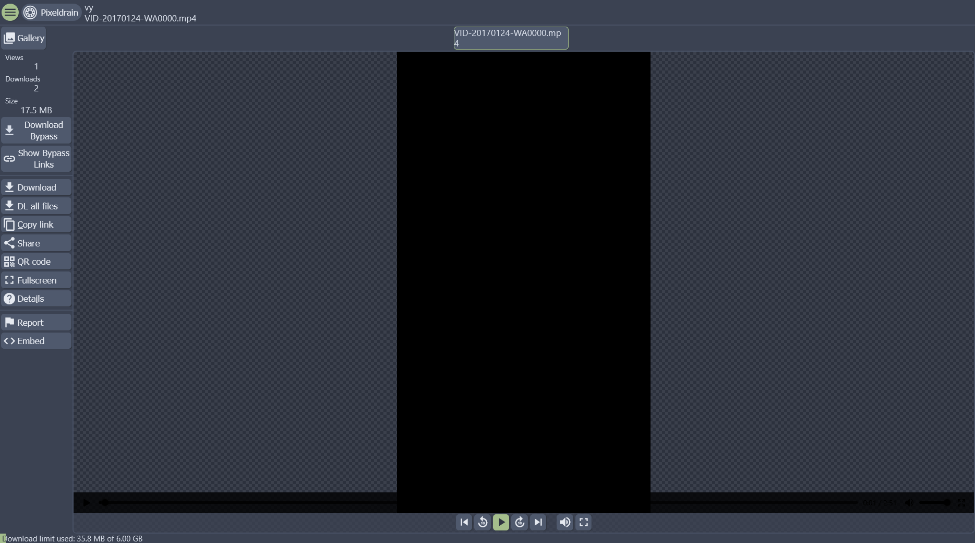Image resolution: width=975 pixels, height=543 pixels.
Task: Play the video with green button
Action: (x=501, y=522)
